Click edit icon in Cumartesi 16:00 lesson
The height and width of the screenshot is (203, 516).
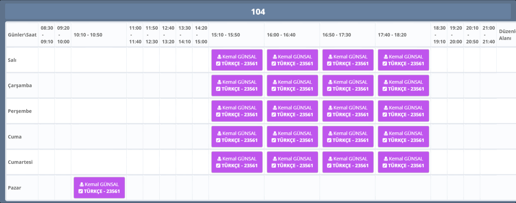[273, 166]
